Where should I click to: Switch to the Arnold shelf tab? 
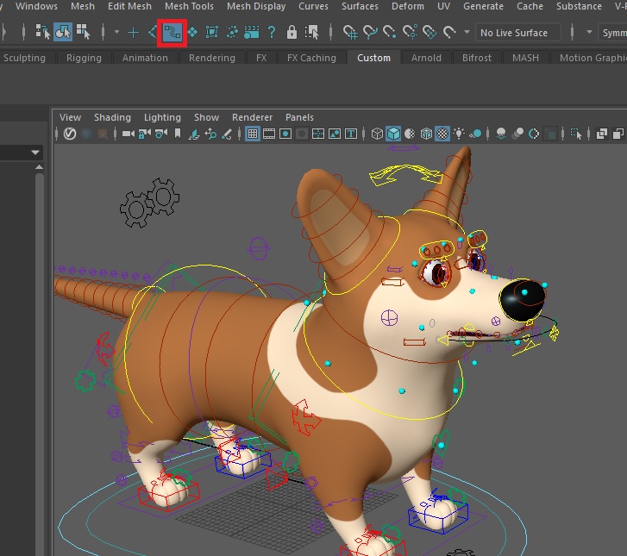[426, 58]
